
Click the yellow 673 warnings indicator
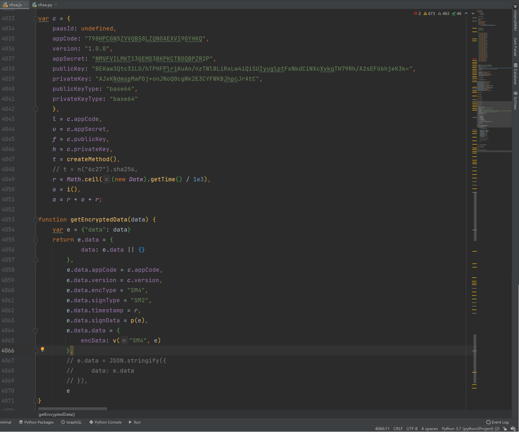coord(429,13)
